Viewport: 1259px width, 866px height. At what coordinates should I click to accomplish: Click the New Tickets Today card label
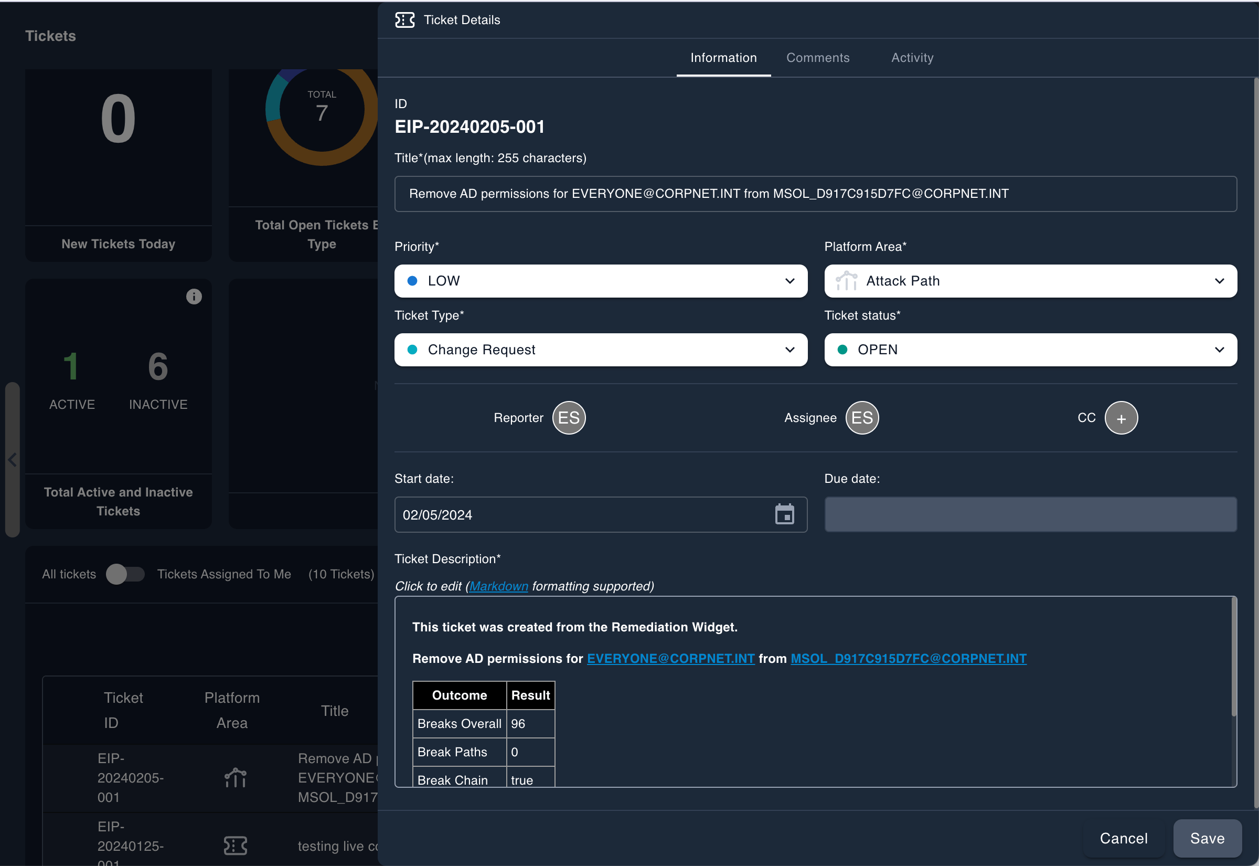118,244
